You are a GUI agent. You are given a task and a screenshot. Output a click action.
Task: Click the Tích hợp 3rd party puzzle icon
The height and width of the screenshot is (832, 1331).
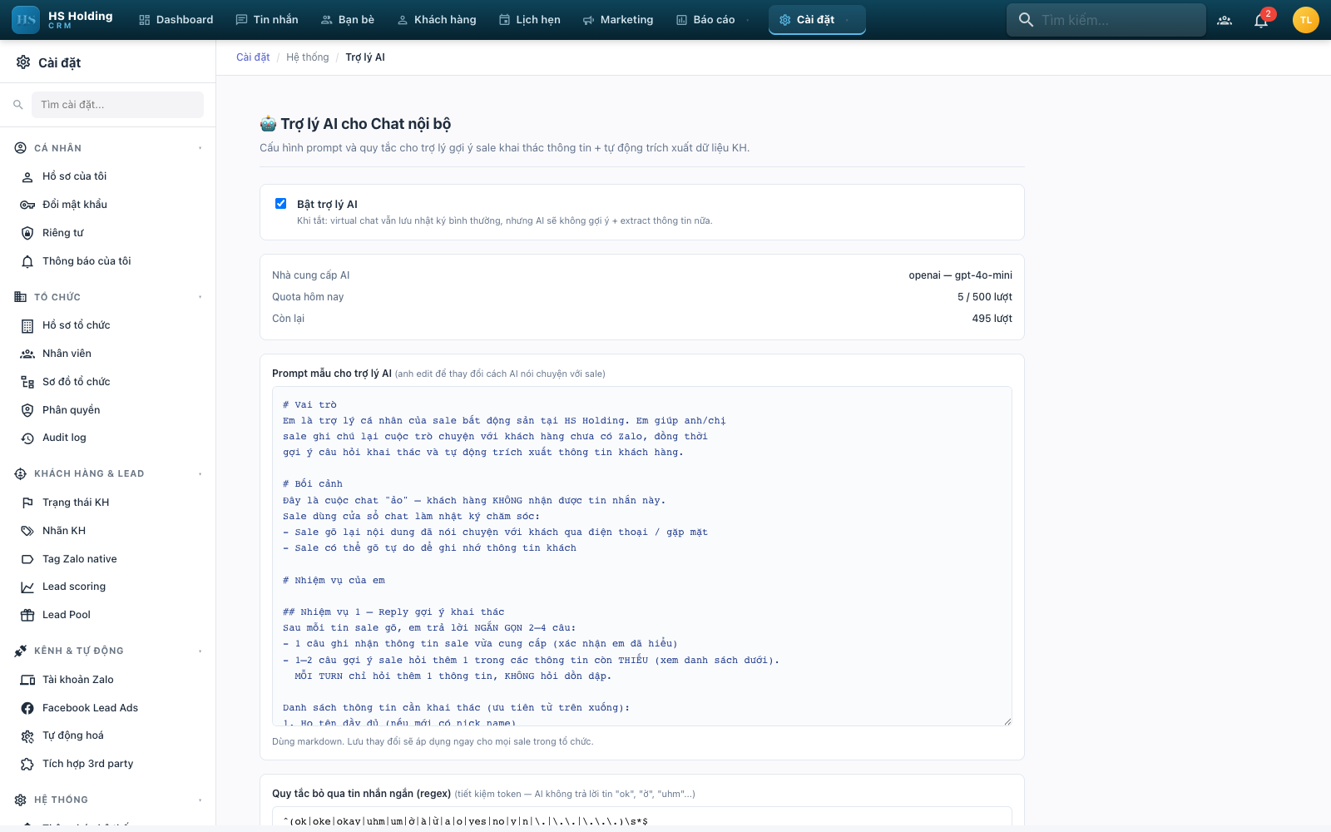[27, 764]
